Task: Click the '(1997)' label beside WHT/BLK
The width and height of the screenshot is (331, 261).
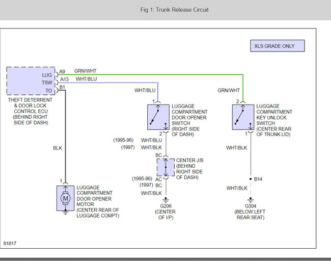Action: [128, 147]
